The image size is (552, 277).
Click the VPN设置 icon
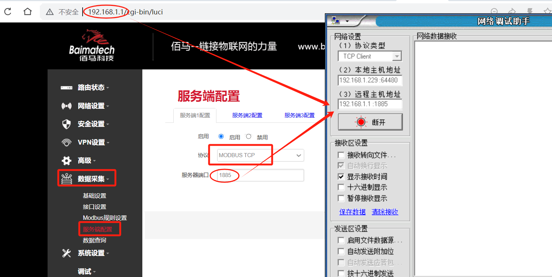pyautogui.click(x=66, y=142)
